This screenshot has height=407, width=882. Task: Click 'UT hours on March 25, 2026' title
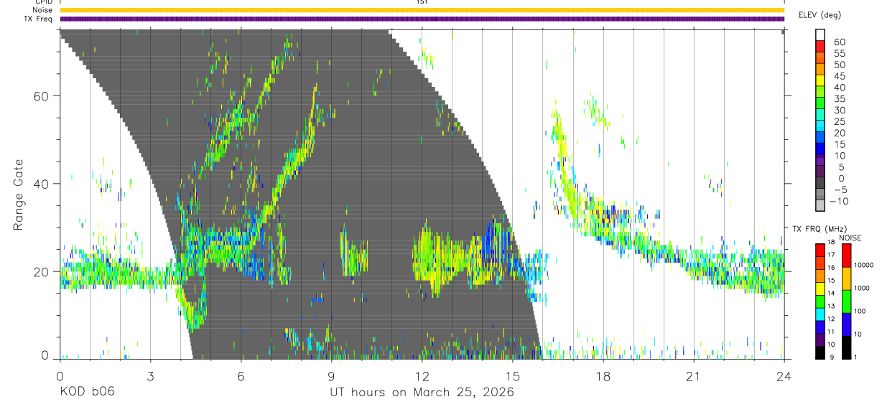pyautogui.click(x=422, y=393)
